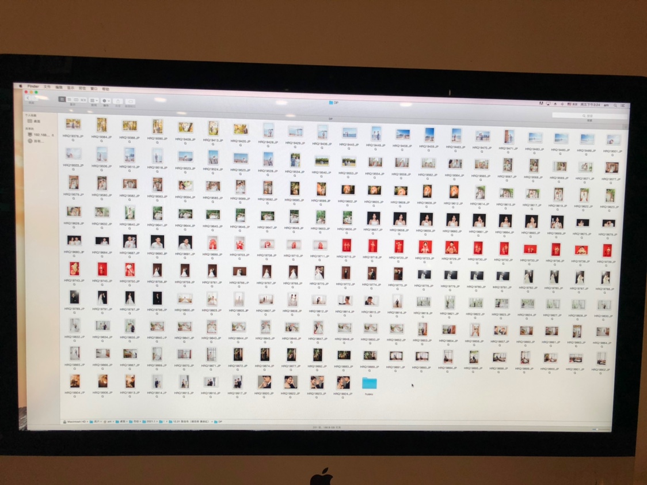Select the 桌面 item in the sidebar
Viewport: 647px width, 485px height.
36,122
